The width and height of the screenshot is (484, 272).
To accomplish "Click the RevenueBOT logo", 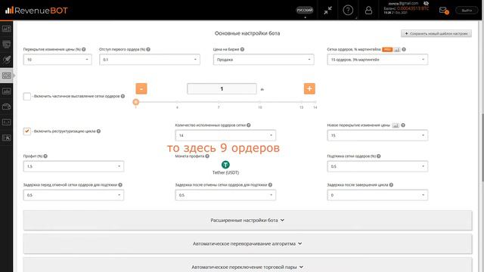I will coord(36,11).
